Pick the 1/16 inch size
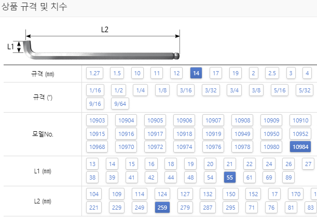Viewport: 317px width, 219px height. pos(95,90)
